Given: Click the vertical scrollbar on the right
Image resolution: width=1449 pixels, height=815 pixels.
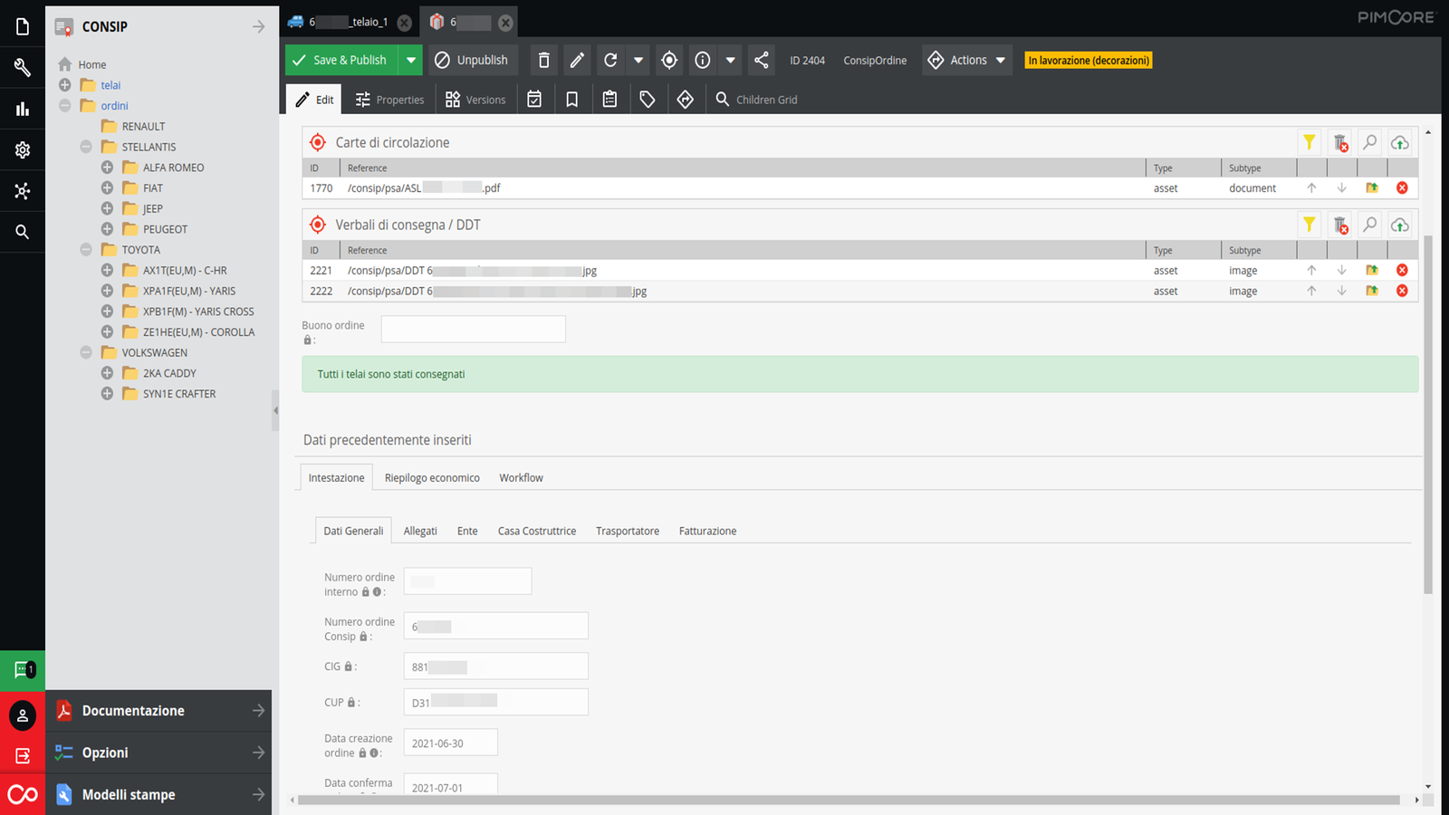Looking at the screenshot, I should point(1428,415).
